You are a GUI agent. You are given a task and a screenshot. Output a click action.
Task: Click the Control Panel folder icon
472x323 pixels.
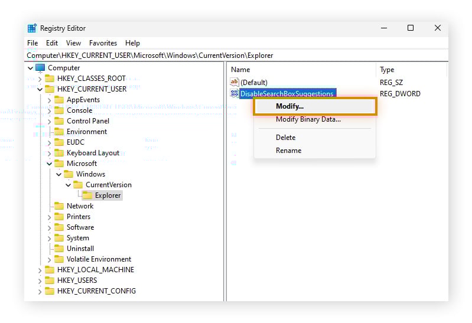[59, 121]
